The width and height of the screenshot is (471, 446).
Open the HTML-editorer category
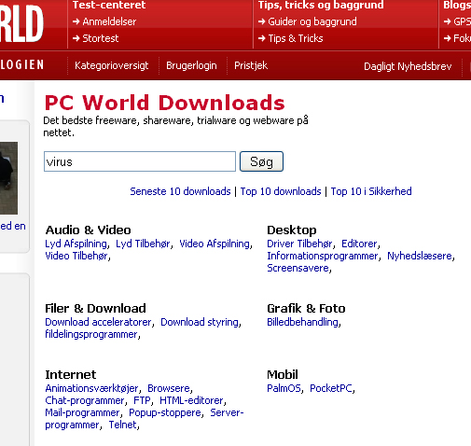(191, 400)
